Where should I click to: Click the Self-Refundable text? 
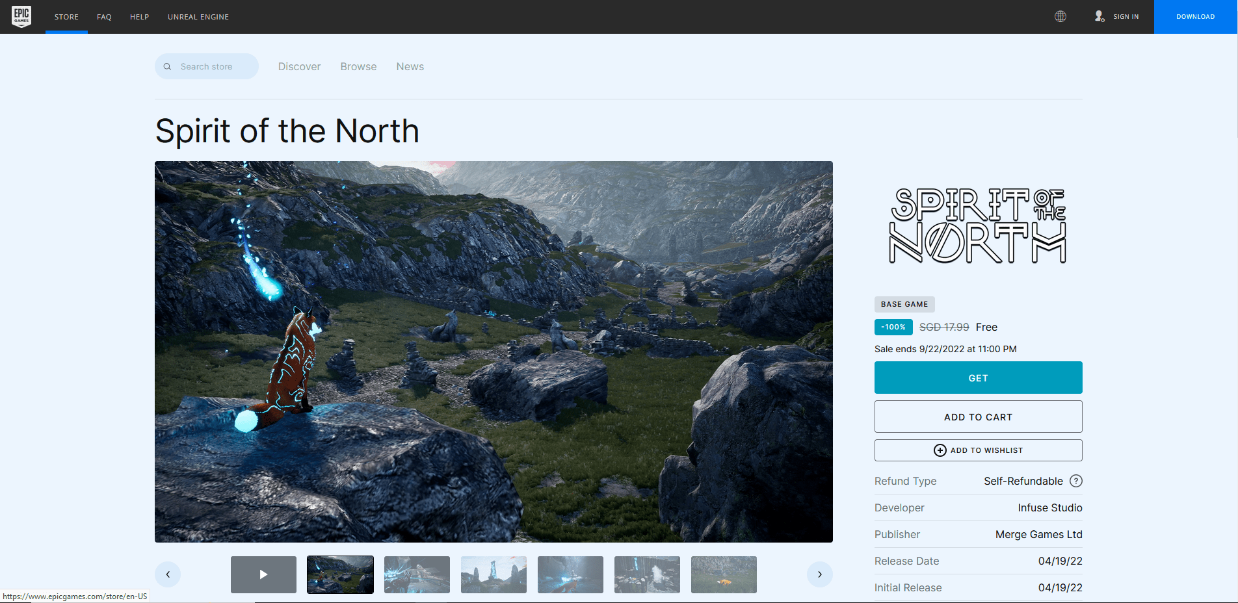tap(1023, 481)
